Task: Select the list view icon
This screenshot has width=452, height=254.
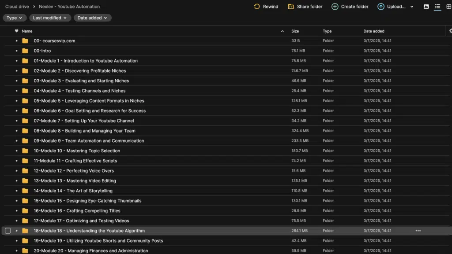Action: pos(437,6)
